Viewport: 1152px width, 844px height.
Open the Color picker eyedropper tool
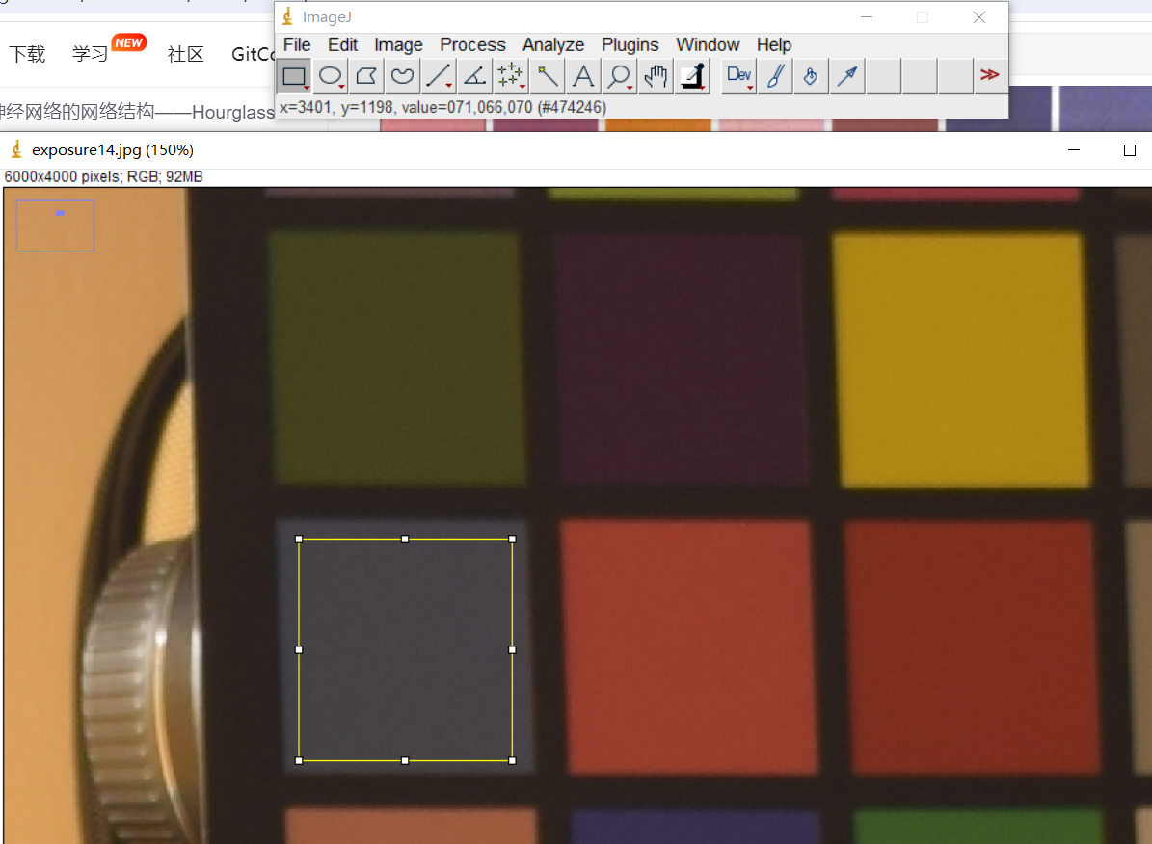click(x=692, y=76)
